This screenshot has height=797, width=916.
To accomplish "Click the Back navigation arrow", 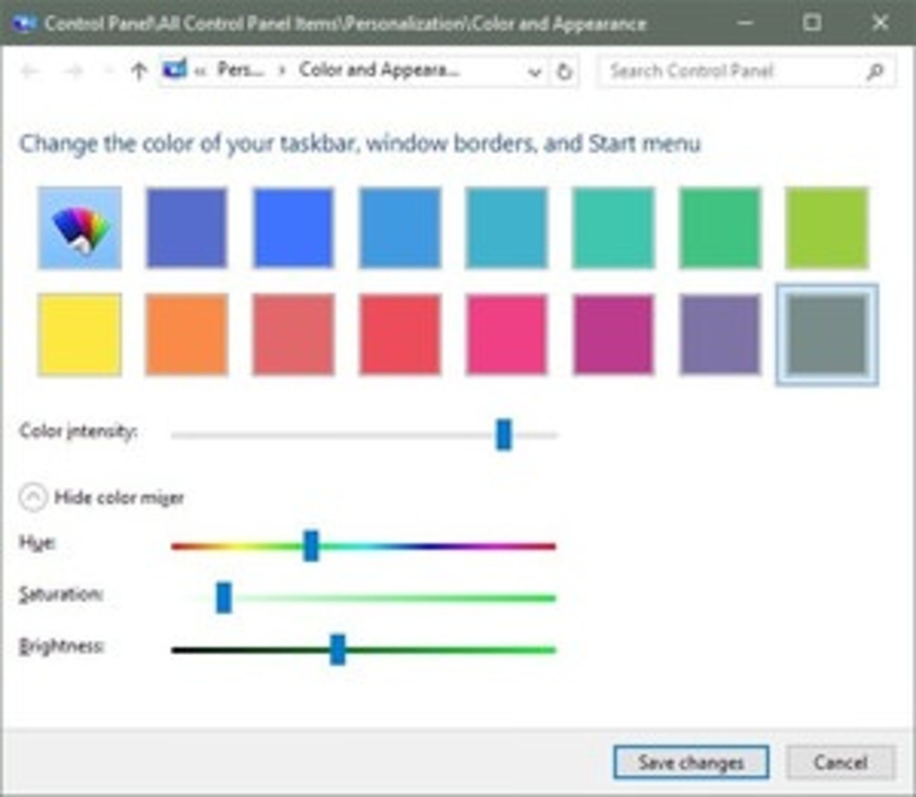I will 30,72.
